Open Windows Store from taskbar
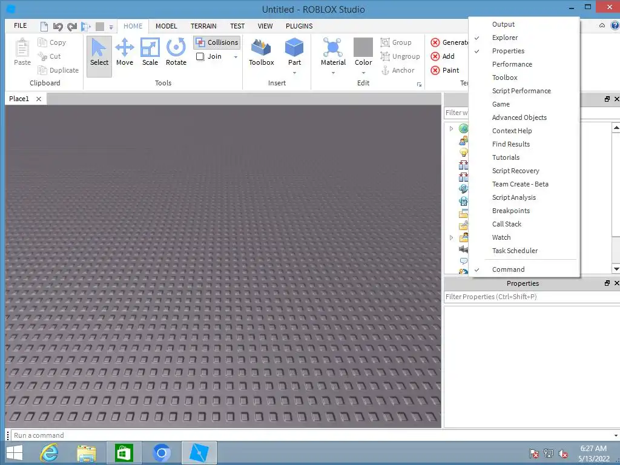 pyautogui.click(x=124, y=453)
